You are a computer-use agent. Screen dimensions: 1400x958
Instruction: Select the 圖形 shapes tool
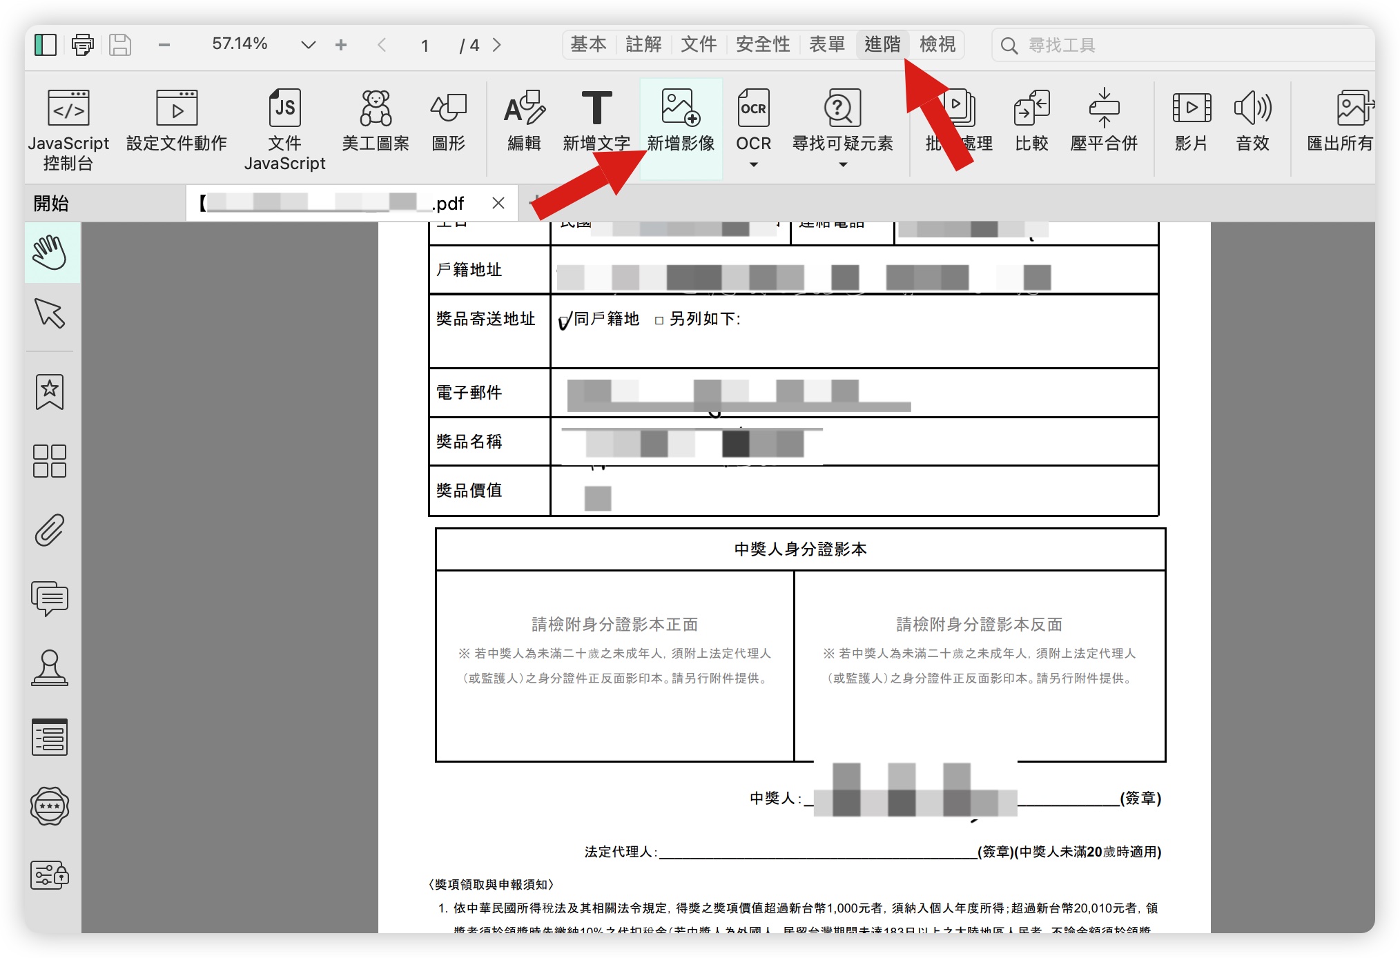449,121
